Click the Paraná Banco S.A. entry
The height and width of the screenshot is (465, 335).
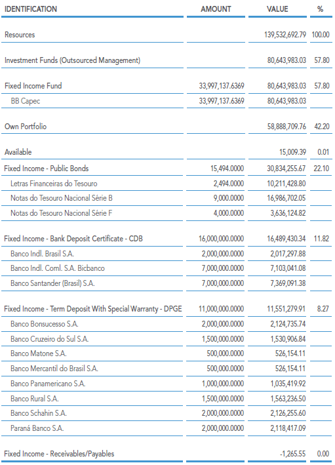tap(37, 428)
